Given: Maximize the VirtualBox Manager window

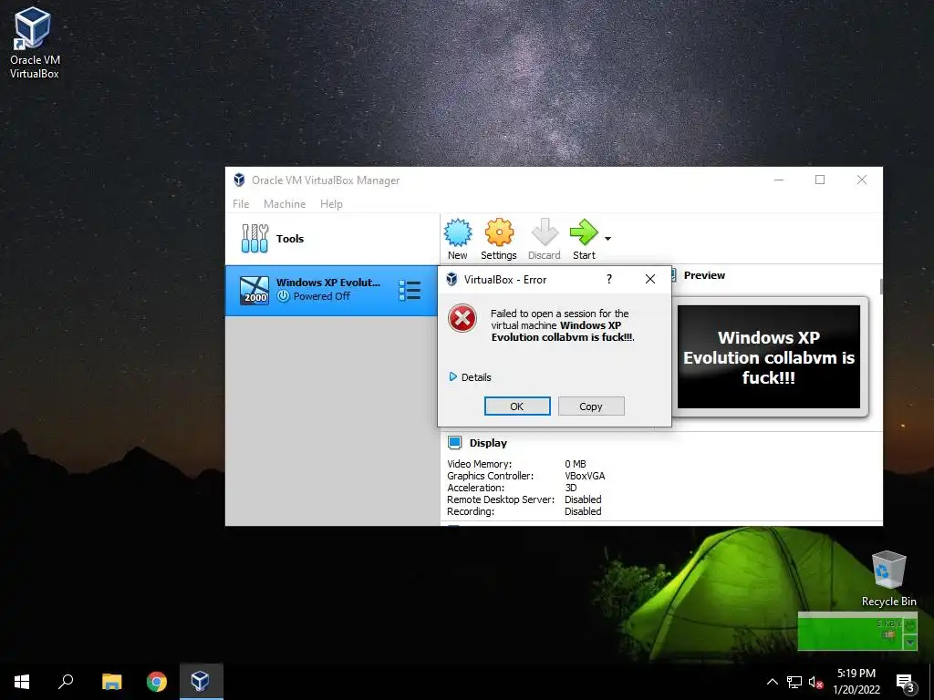Looking at the screenshot, I should point(820,180).
